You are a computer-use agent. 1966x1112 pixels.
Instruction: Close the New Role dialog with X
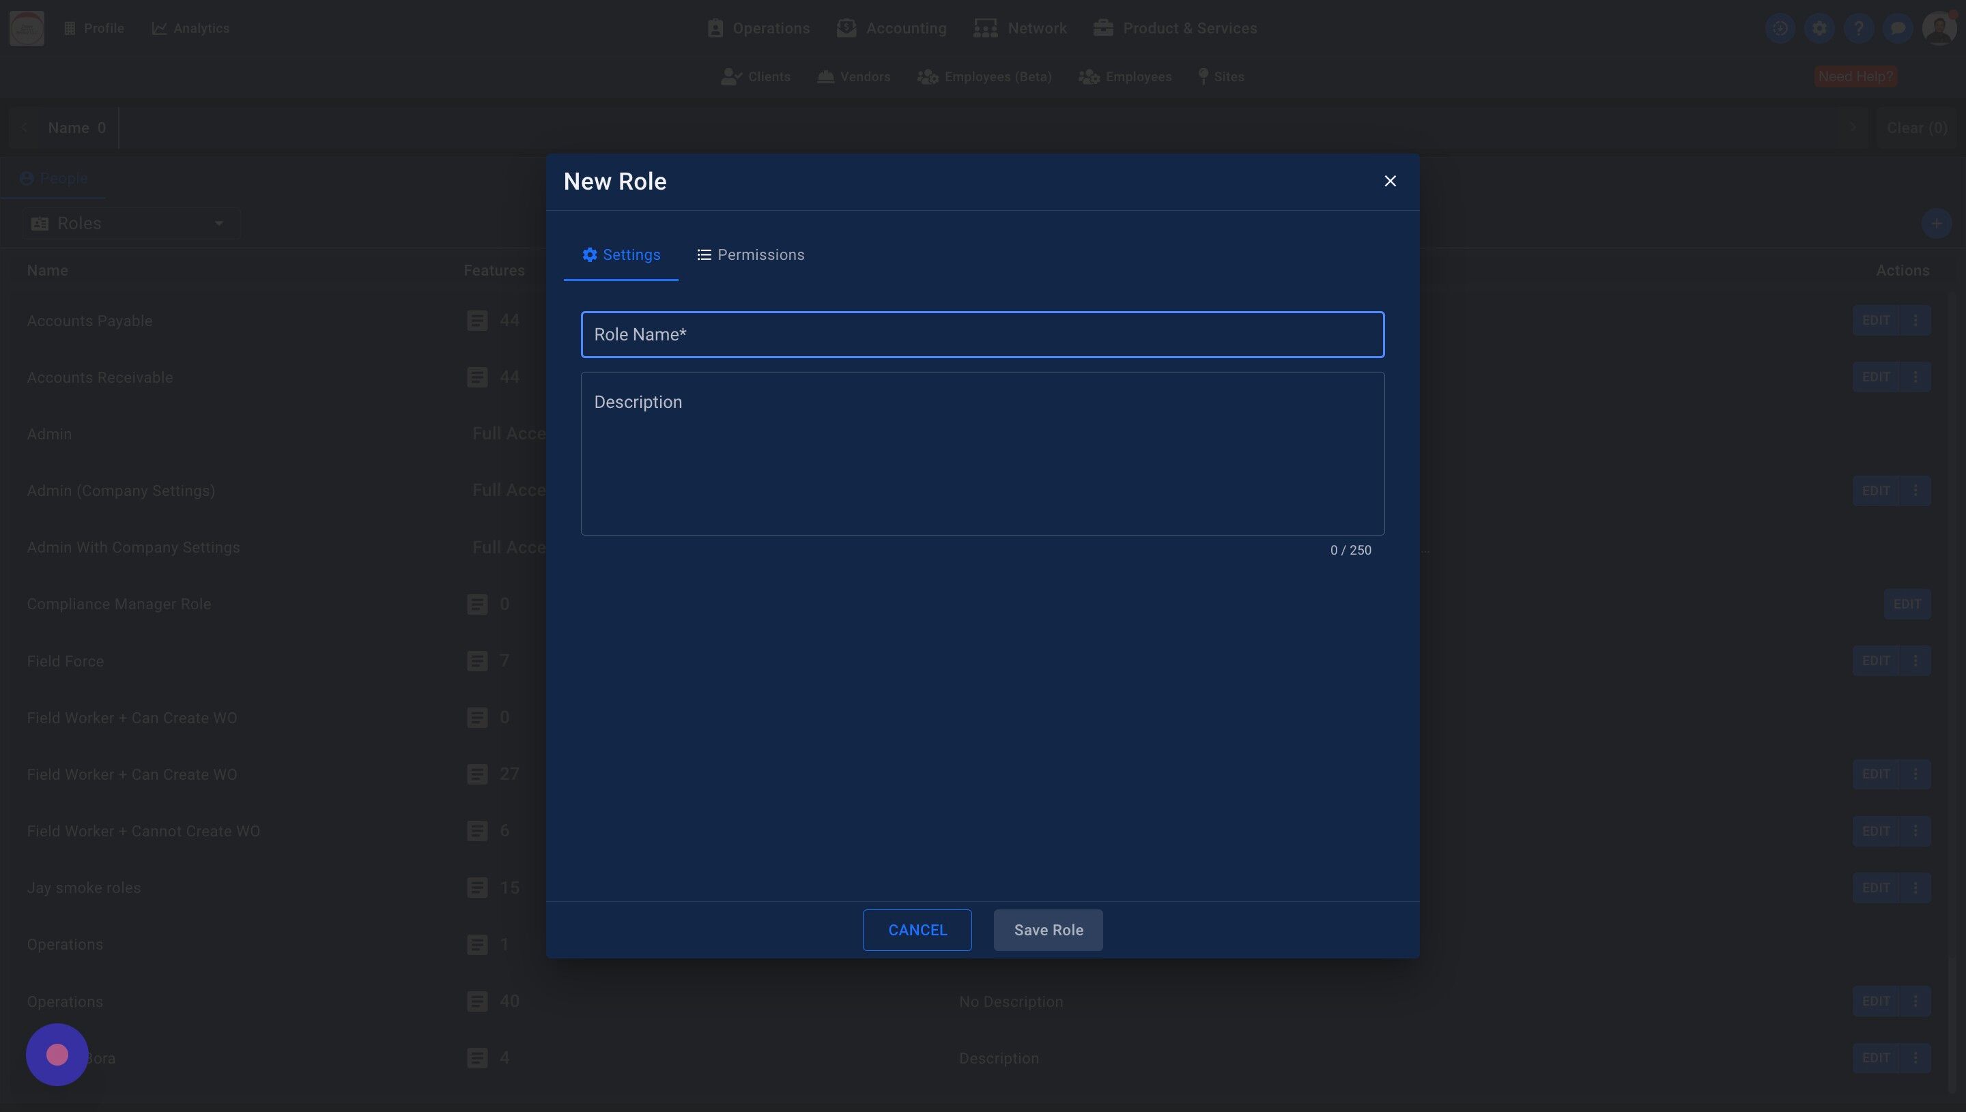coord(1390,181)
